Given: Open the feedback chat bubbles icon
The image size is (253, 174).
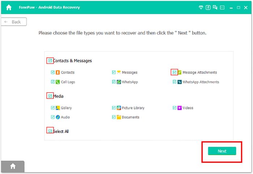Looking at the screenshot, I should [x=215, y=8].
